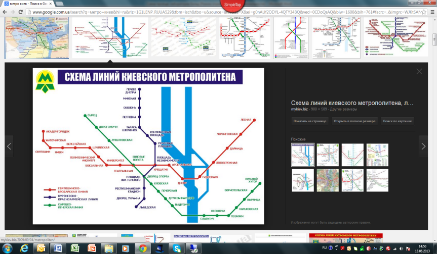The height and width of the screenshot is (254, 437).
Task: Open Microsoft Excel from the taskbar
Action: (x=75, y=248)
